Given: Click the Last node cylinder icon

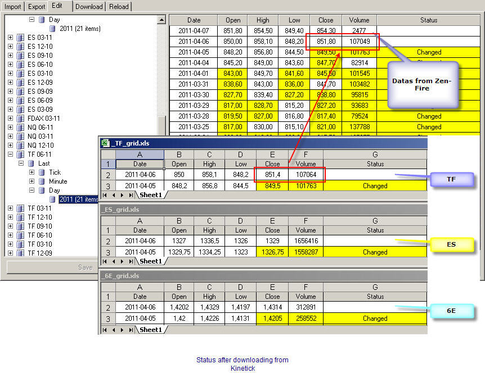Looking at the screenshot, I should click(31, 163).
